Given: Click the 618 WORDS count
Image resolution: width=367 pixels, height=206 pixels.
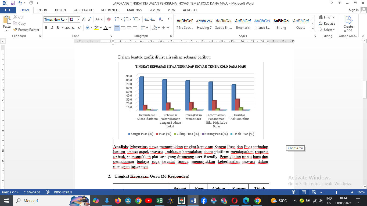Looking at the screenshot, I should (x=32, y=192).
